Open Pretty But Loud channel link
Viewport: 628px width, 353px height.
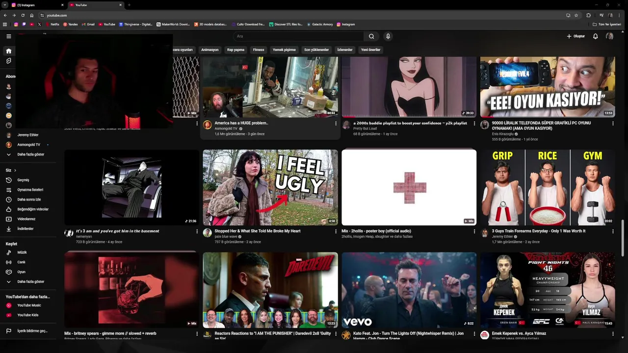tap(365, 128)
